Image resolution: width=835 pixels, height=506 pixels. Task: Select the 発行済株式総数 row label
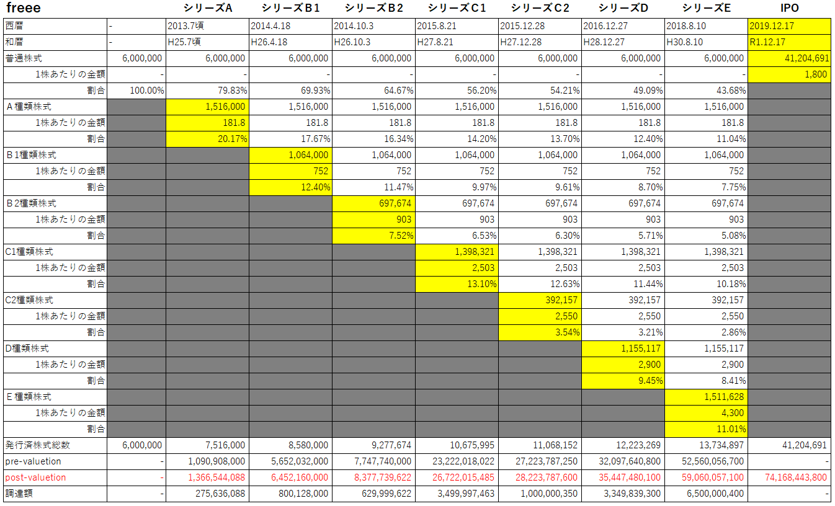(55, 446)
